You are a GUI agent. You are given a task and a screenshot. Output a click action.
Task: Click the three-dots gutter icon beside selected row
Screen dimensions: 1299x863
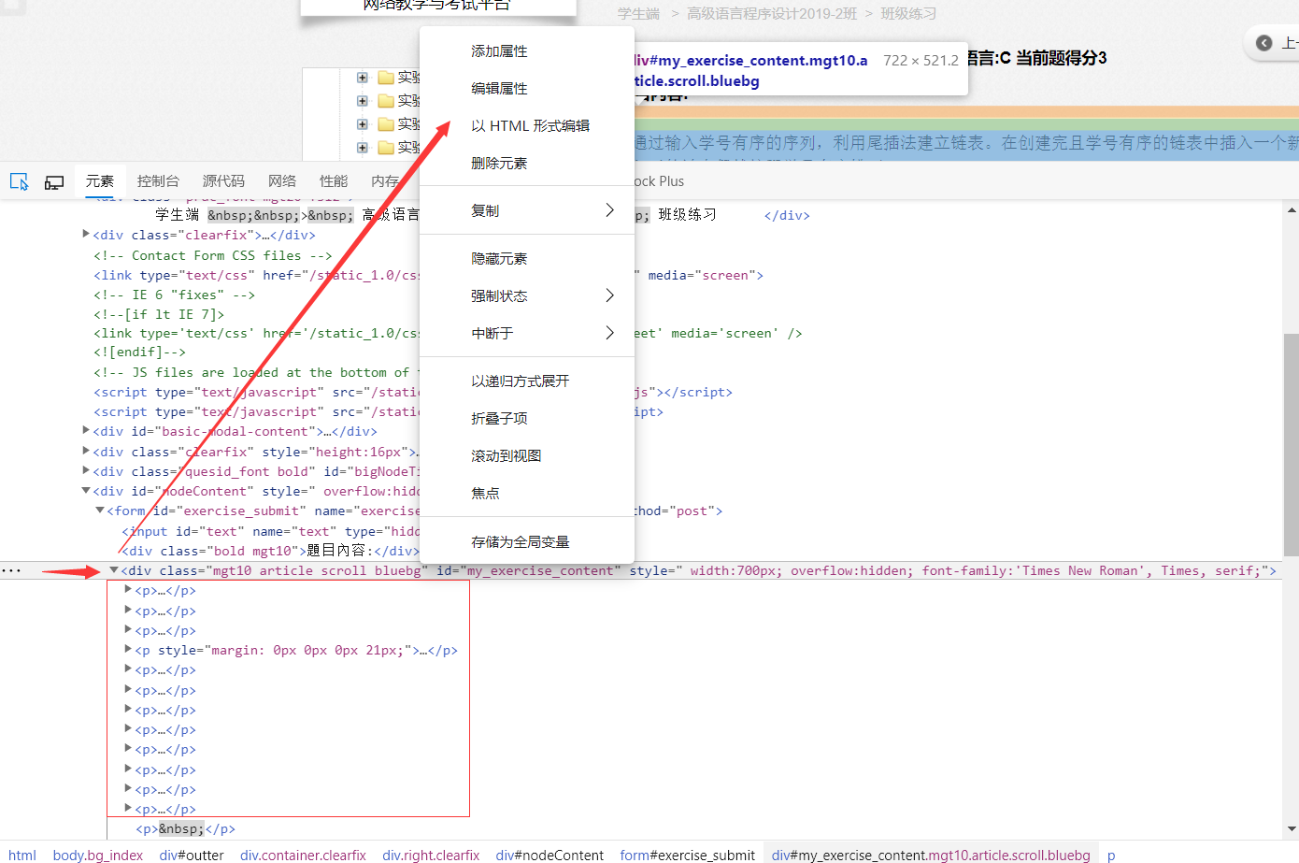[x=11, y=570]
